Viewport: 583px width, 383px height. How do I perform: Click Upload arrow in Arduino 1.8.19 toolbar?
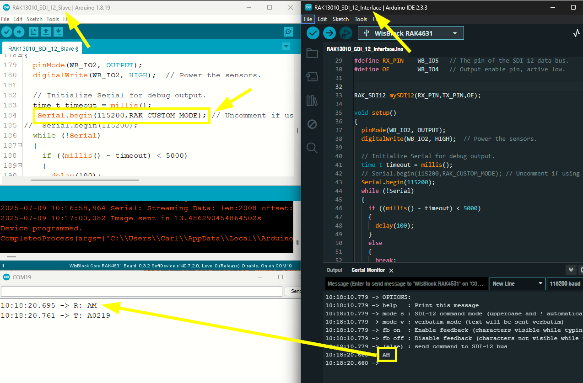coord(19,32)
